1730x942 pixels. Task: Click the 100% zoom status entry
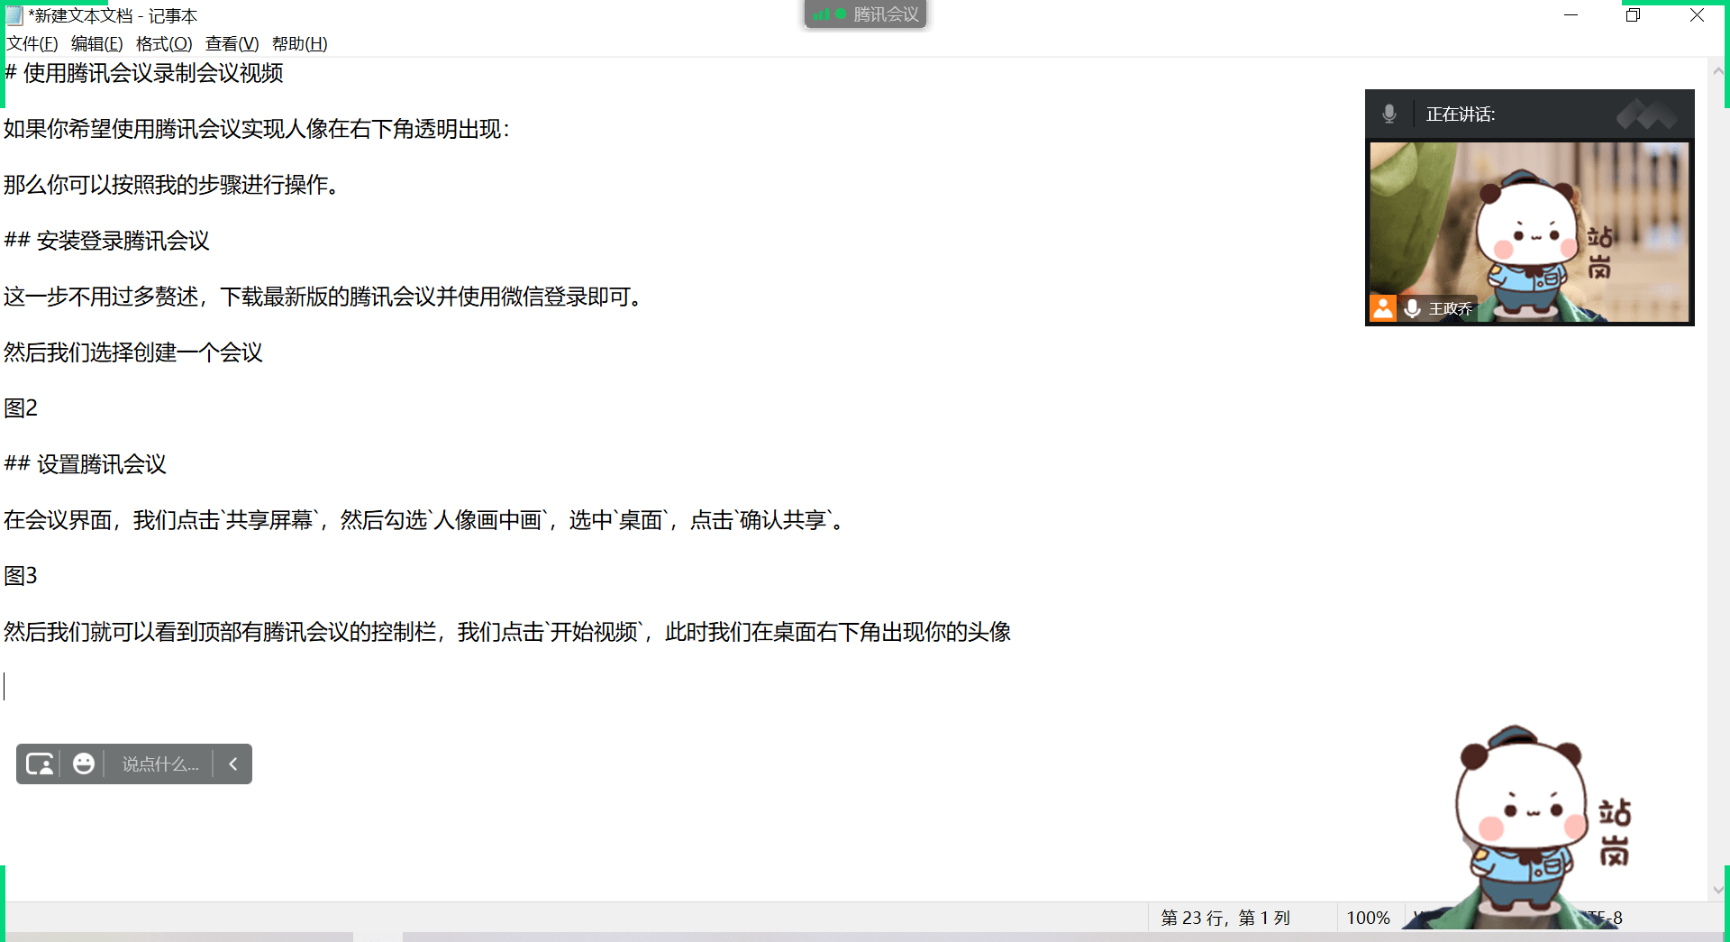pos(1368,918)
